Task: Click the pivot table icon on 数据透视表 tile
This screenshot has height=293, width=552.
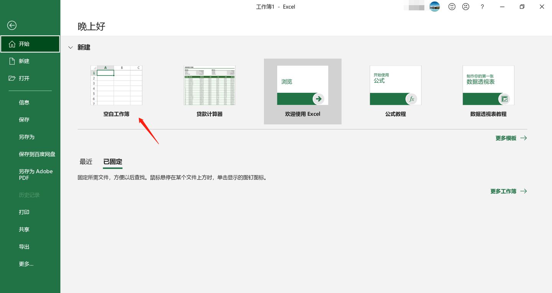Action: [504, 99]
